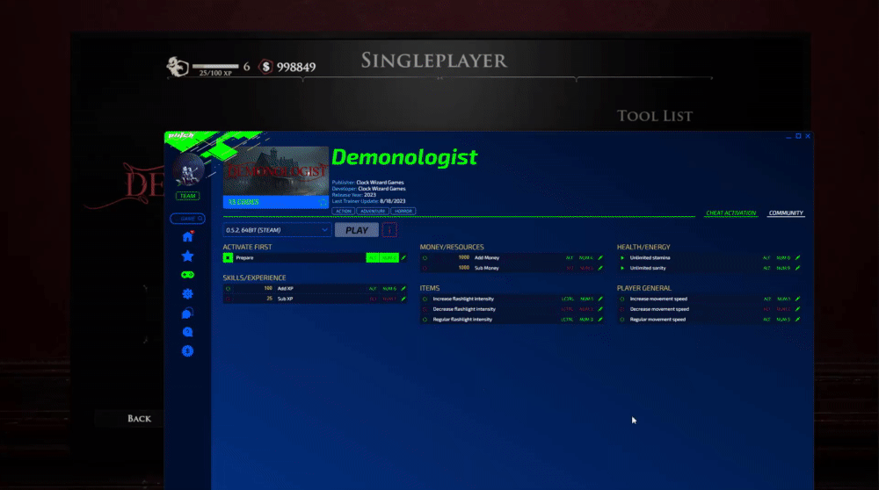This screenshot has width=879, height=490.
Task: Activate the Add XP cheat
Action: [228, 288]
